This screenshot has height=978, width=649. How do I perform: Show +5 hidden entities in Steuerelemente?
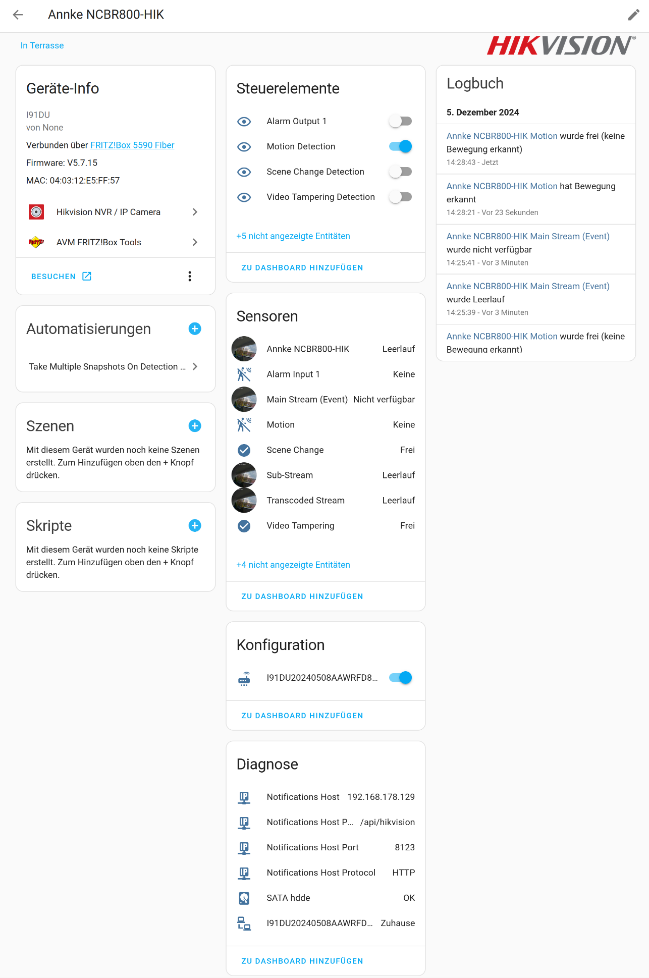[x=293, y=236]
